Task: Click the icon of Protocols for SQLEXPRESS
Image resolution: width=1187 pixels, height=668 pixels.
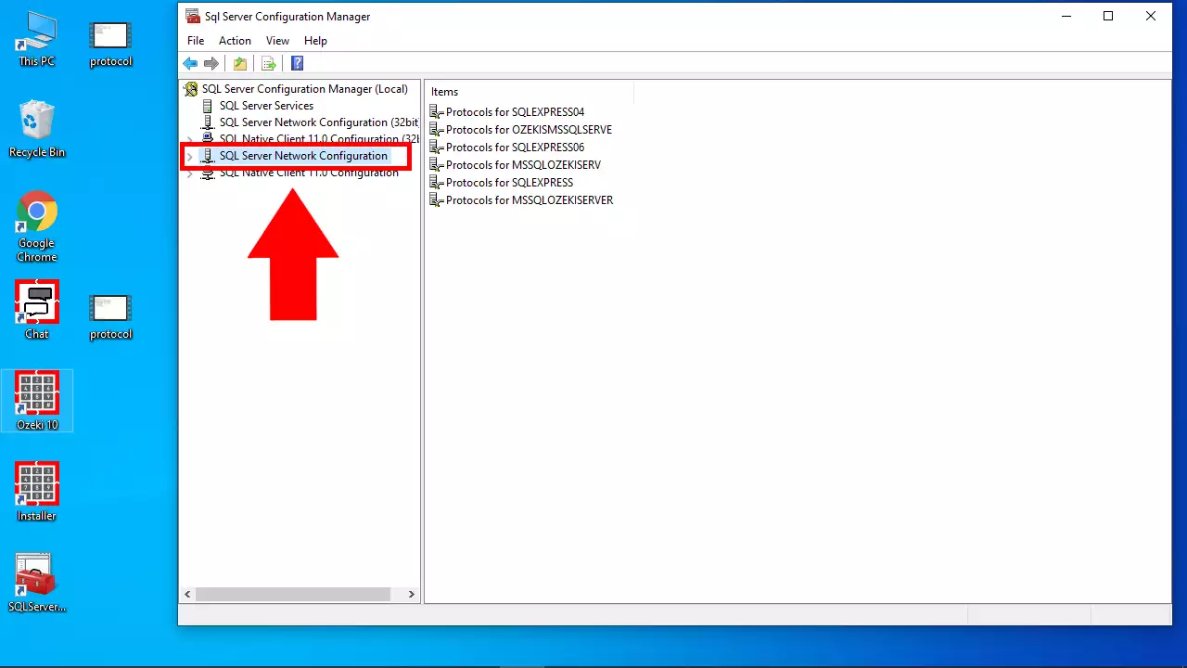Action: tap(437, 183)
